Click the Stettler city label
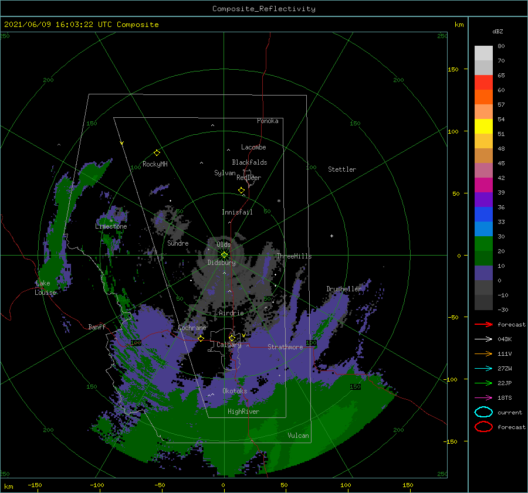Viewport: 528px width, 493px height. (342, 169)
